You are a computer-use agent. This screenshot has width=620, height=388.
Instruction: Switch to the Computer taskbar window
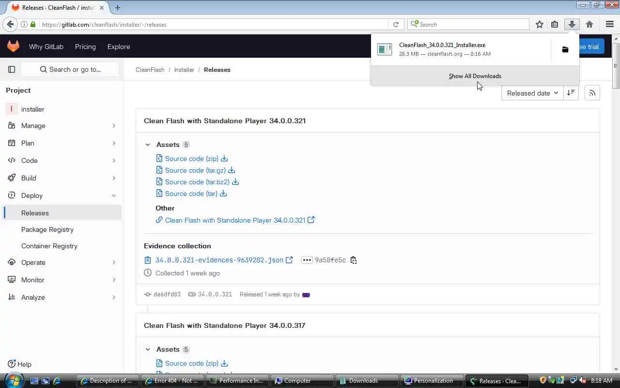click(x=302, y=381)
